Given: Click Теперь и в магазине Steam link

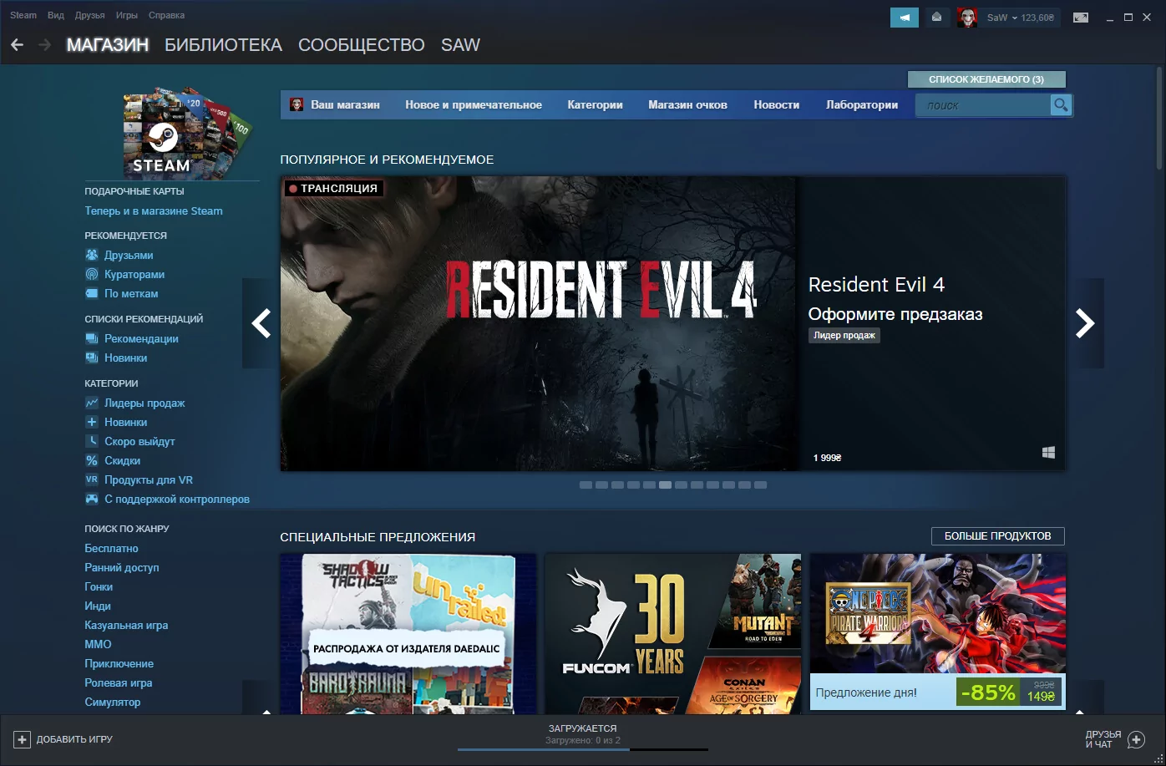Looking at the screenshot, I should click(154, 211).
